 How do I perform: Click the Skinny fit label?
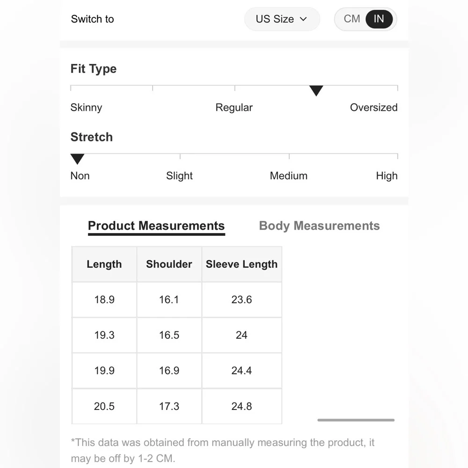tap(86, 108)
